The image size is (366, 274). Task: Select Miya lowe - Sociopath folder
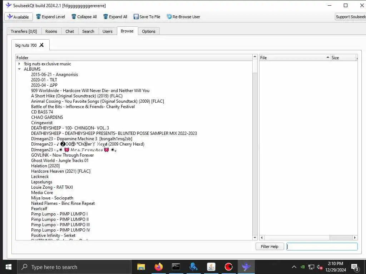click(x=52, y=198)
